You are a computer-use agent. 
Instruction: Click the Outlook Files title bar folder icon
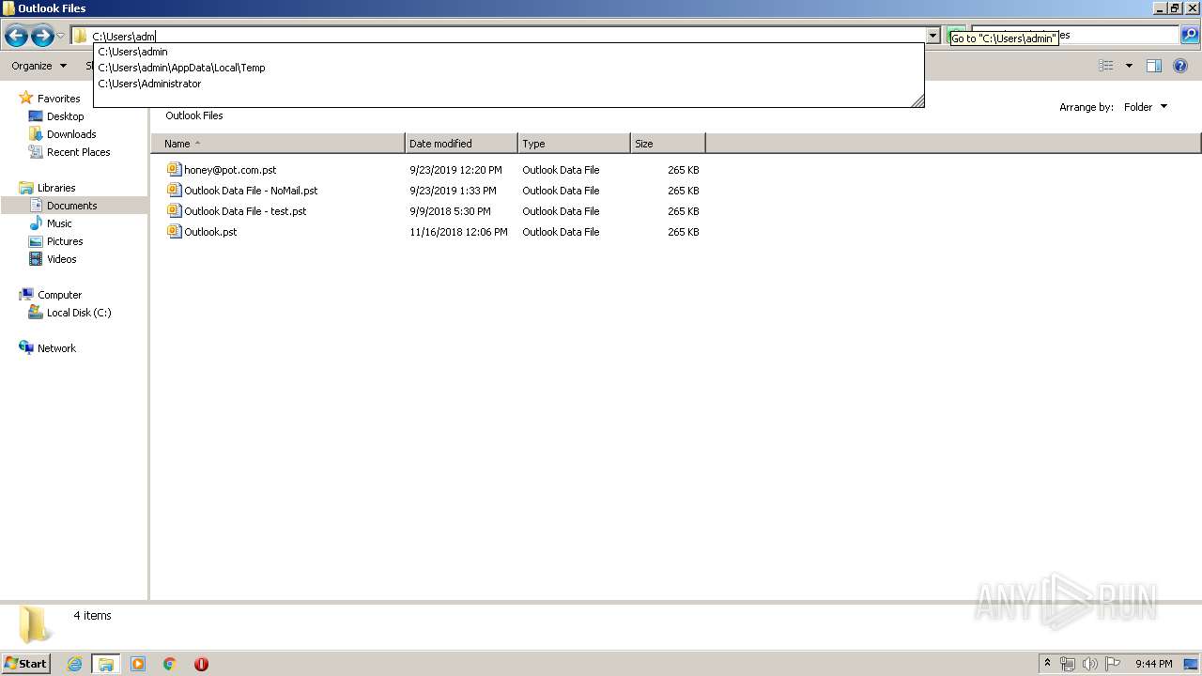(x=9, y=8)
